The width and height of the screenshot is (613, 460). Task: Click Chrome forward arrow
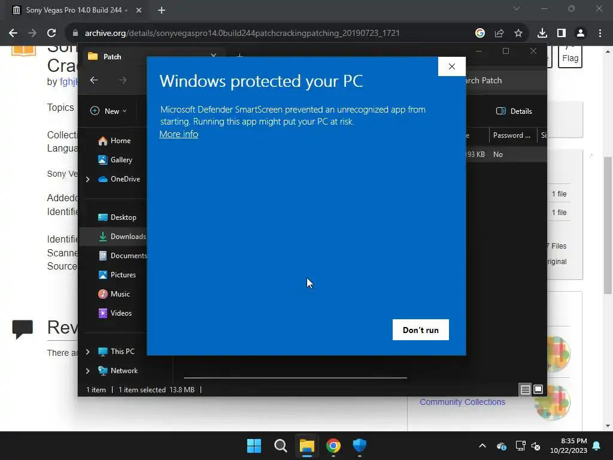pos(32,34)
